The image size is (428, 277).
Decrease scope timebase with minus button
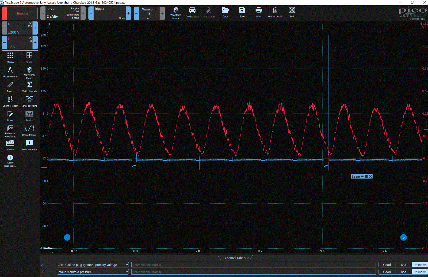tap(43, 13)
